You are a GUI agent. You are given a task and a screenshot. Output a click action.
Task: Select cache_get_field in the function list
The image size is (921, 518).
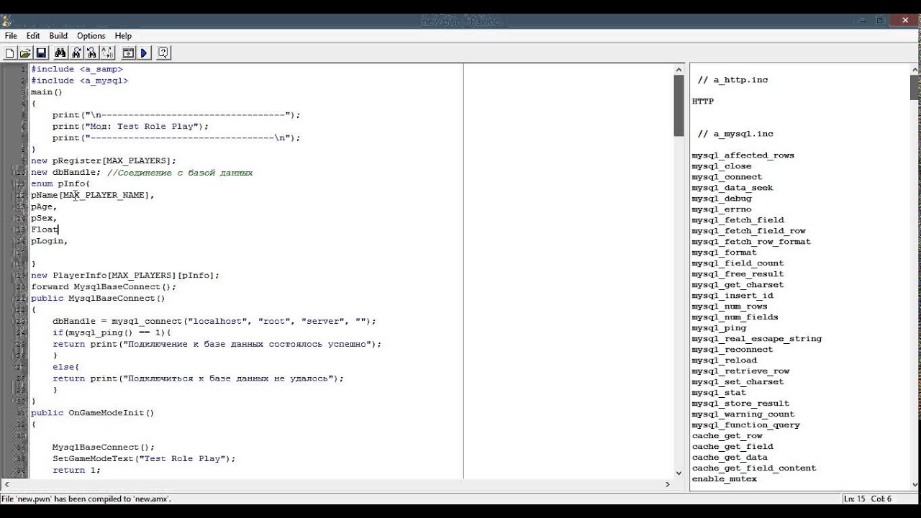(x=732, y=447)
